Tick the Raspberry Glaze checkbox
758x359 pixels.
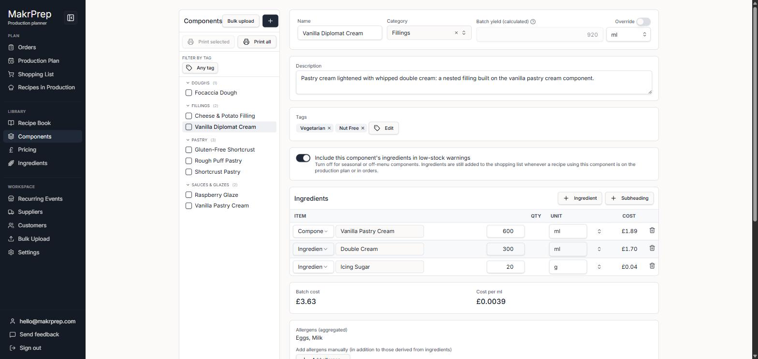189,195
